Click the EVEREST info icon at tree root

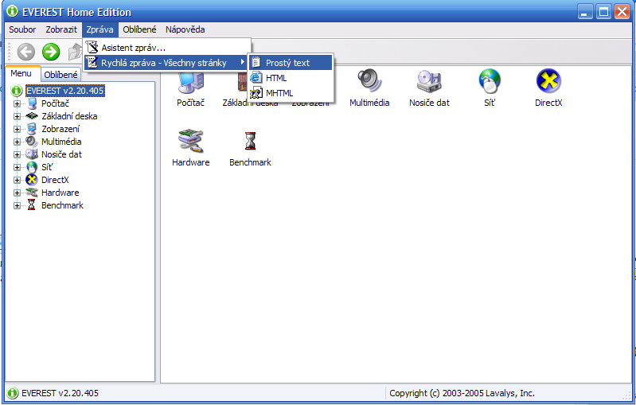point(17,91)
